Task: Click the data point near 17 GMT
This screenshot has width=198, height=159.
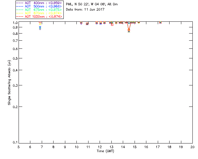Action: click(x=160, y=22)
